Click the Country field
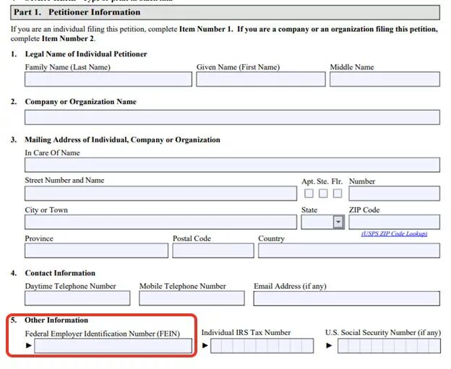The image size is (451, 369). pyautogui.click(x=349, y=251)
